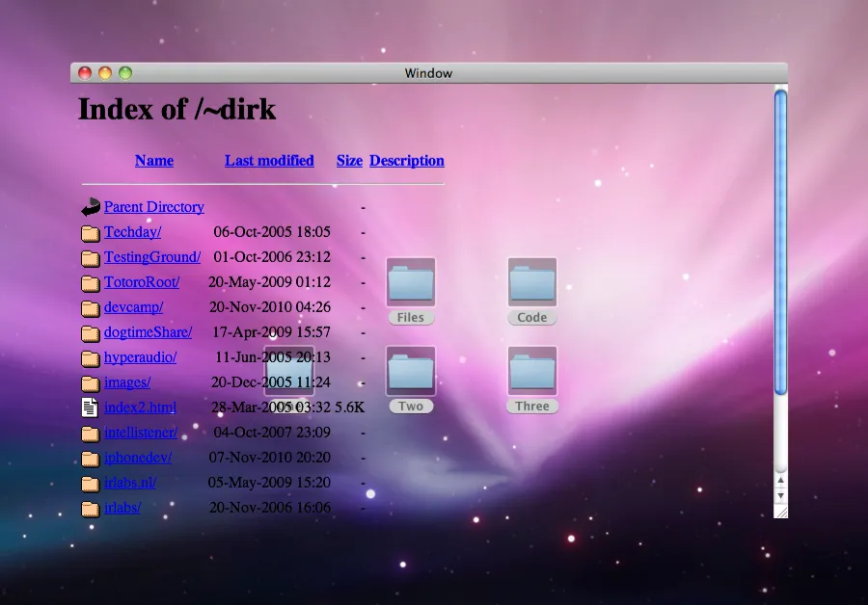
Task: Click the Code folder label
Action: [532, 317]
